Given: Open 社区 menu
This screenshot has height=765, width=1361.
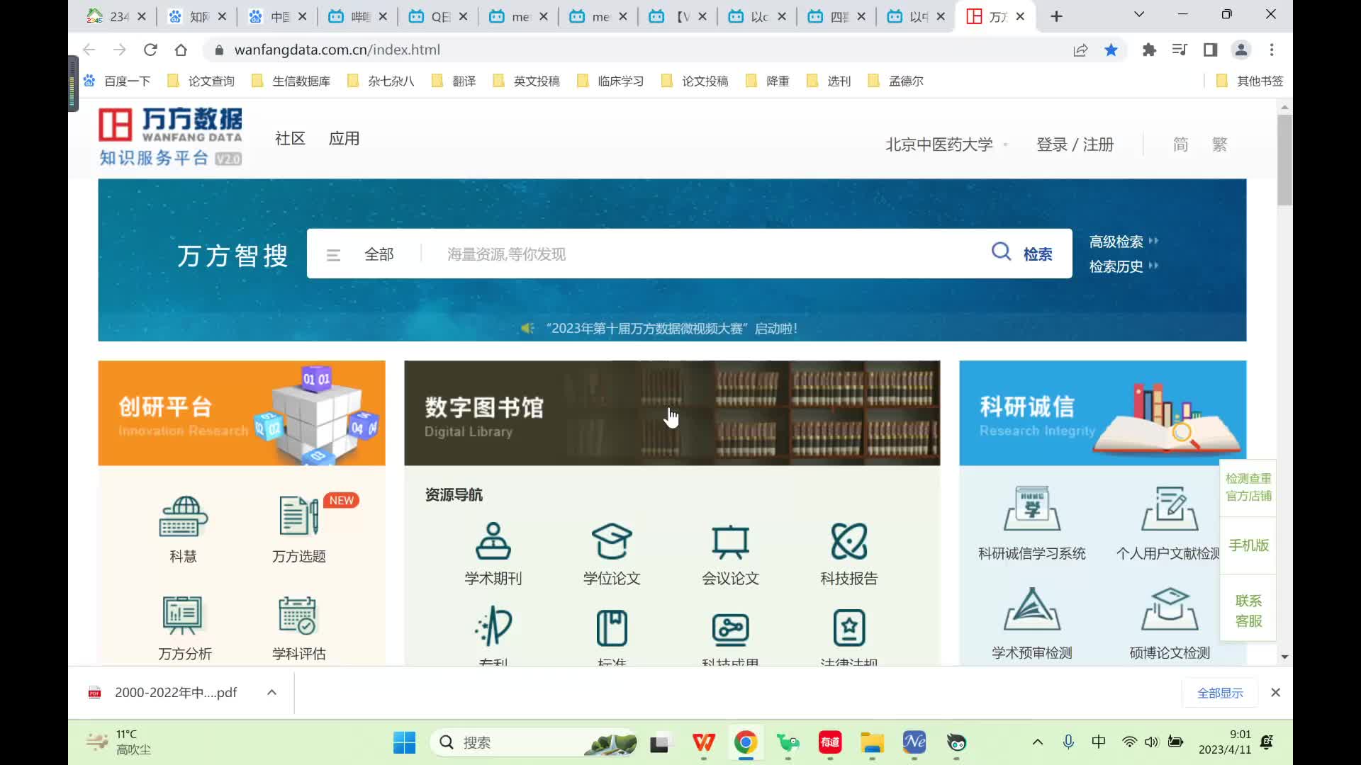Looking at the screenshot, I should tap(290, 138).
